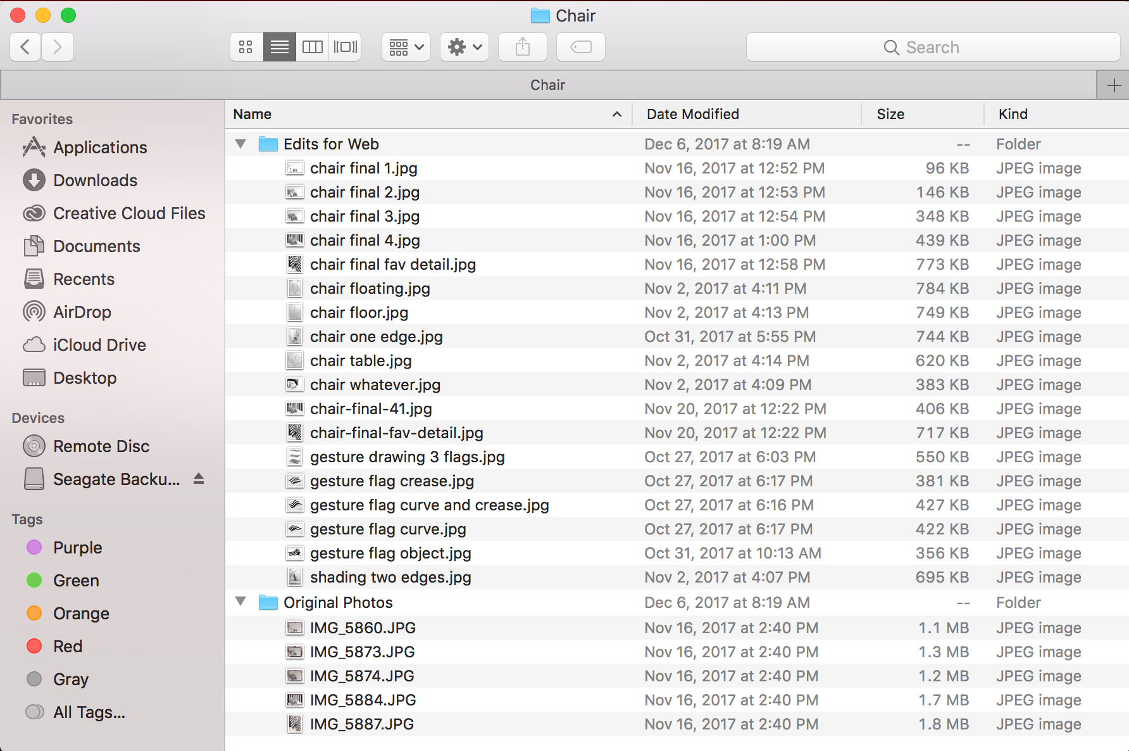The width and height of the screenshot is (1129, 751).
Task: Click the Chair folder icon in title bar
Action: click(x=540, y=16)
